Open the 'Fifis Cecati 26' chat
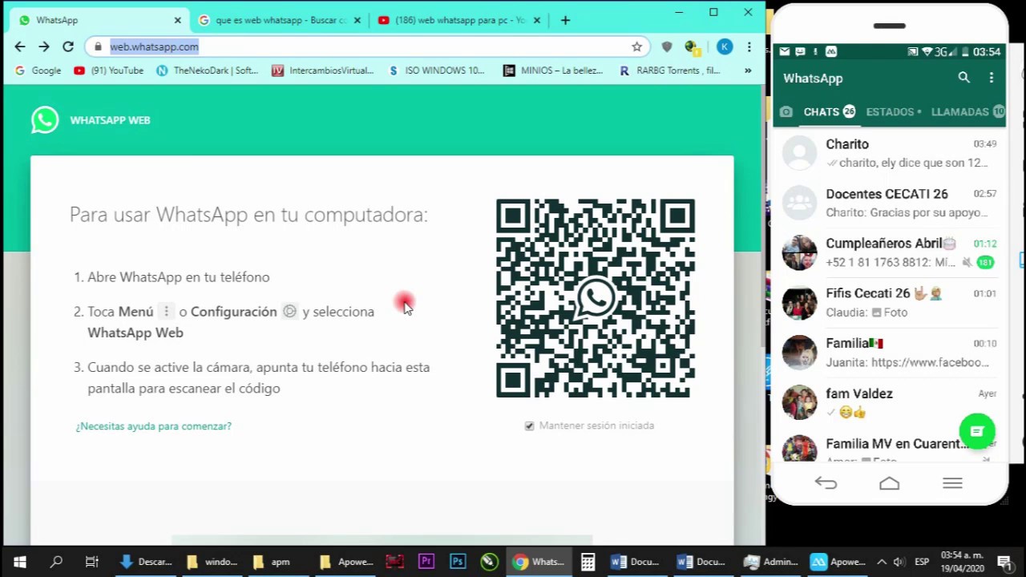Image resolution: width=1026 pixels, height=577 pixels. tap(889, 302)
